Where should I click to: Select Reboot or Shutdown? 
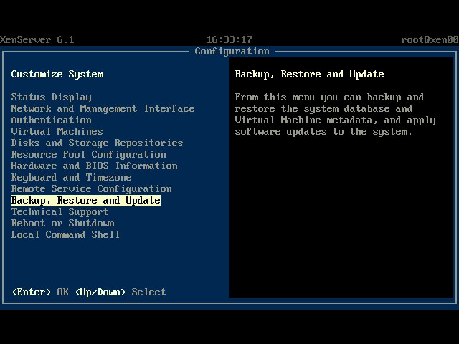(62, 223)
